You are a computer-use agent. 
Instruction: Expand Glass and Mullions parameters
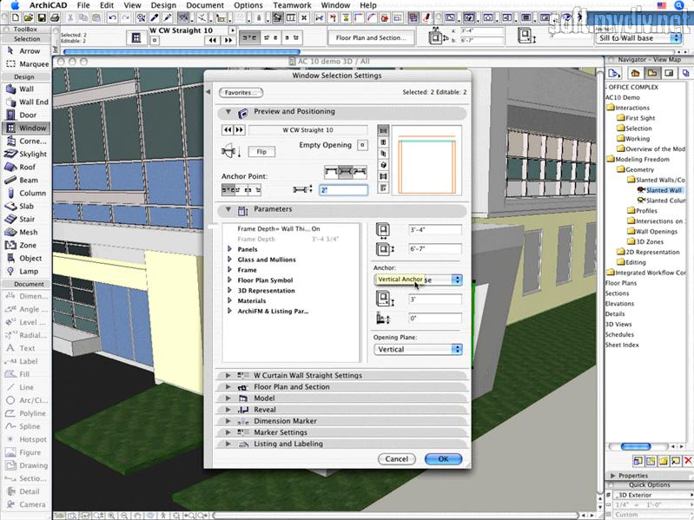pos(229,259)
